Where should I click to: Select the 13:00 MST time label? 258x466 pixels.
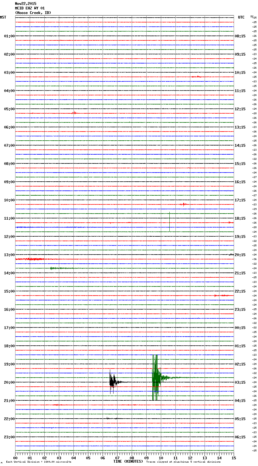[x=9, y=255]
